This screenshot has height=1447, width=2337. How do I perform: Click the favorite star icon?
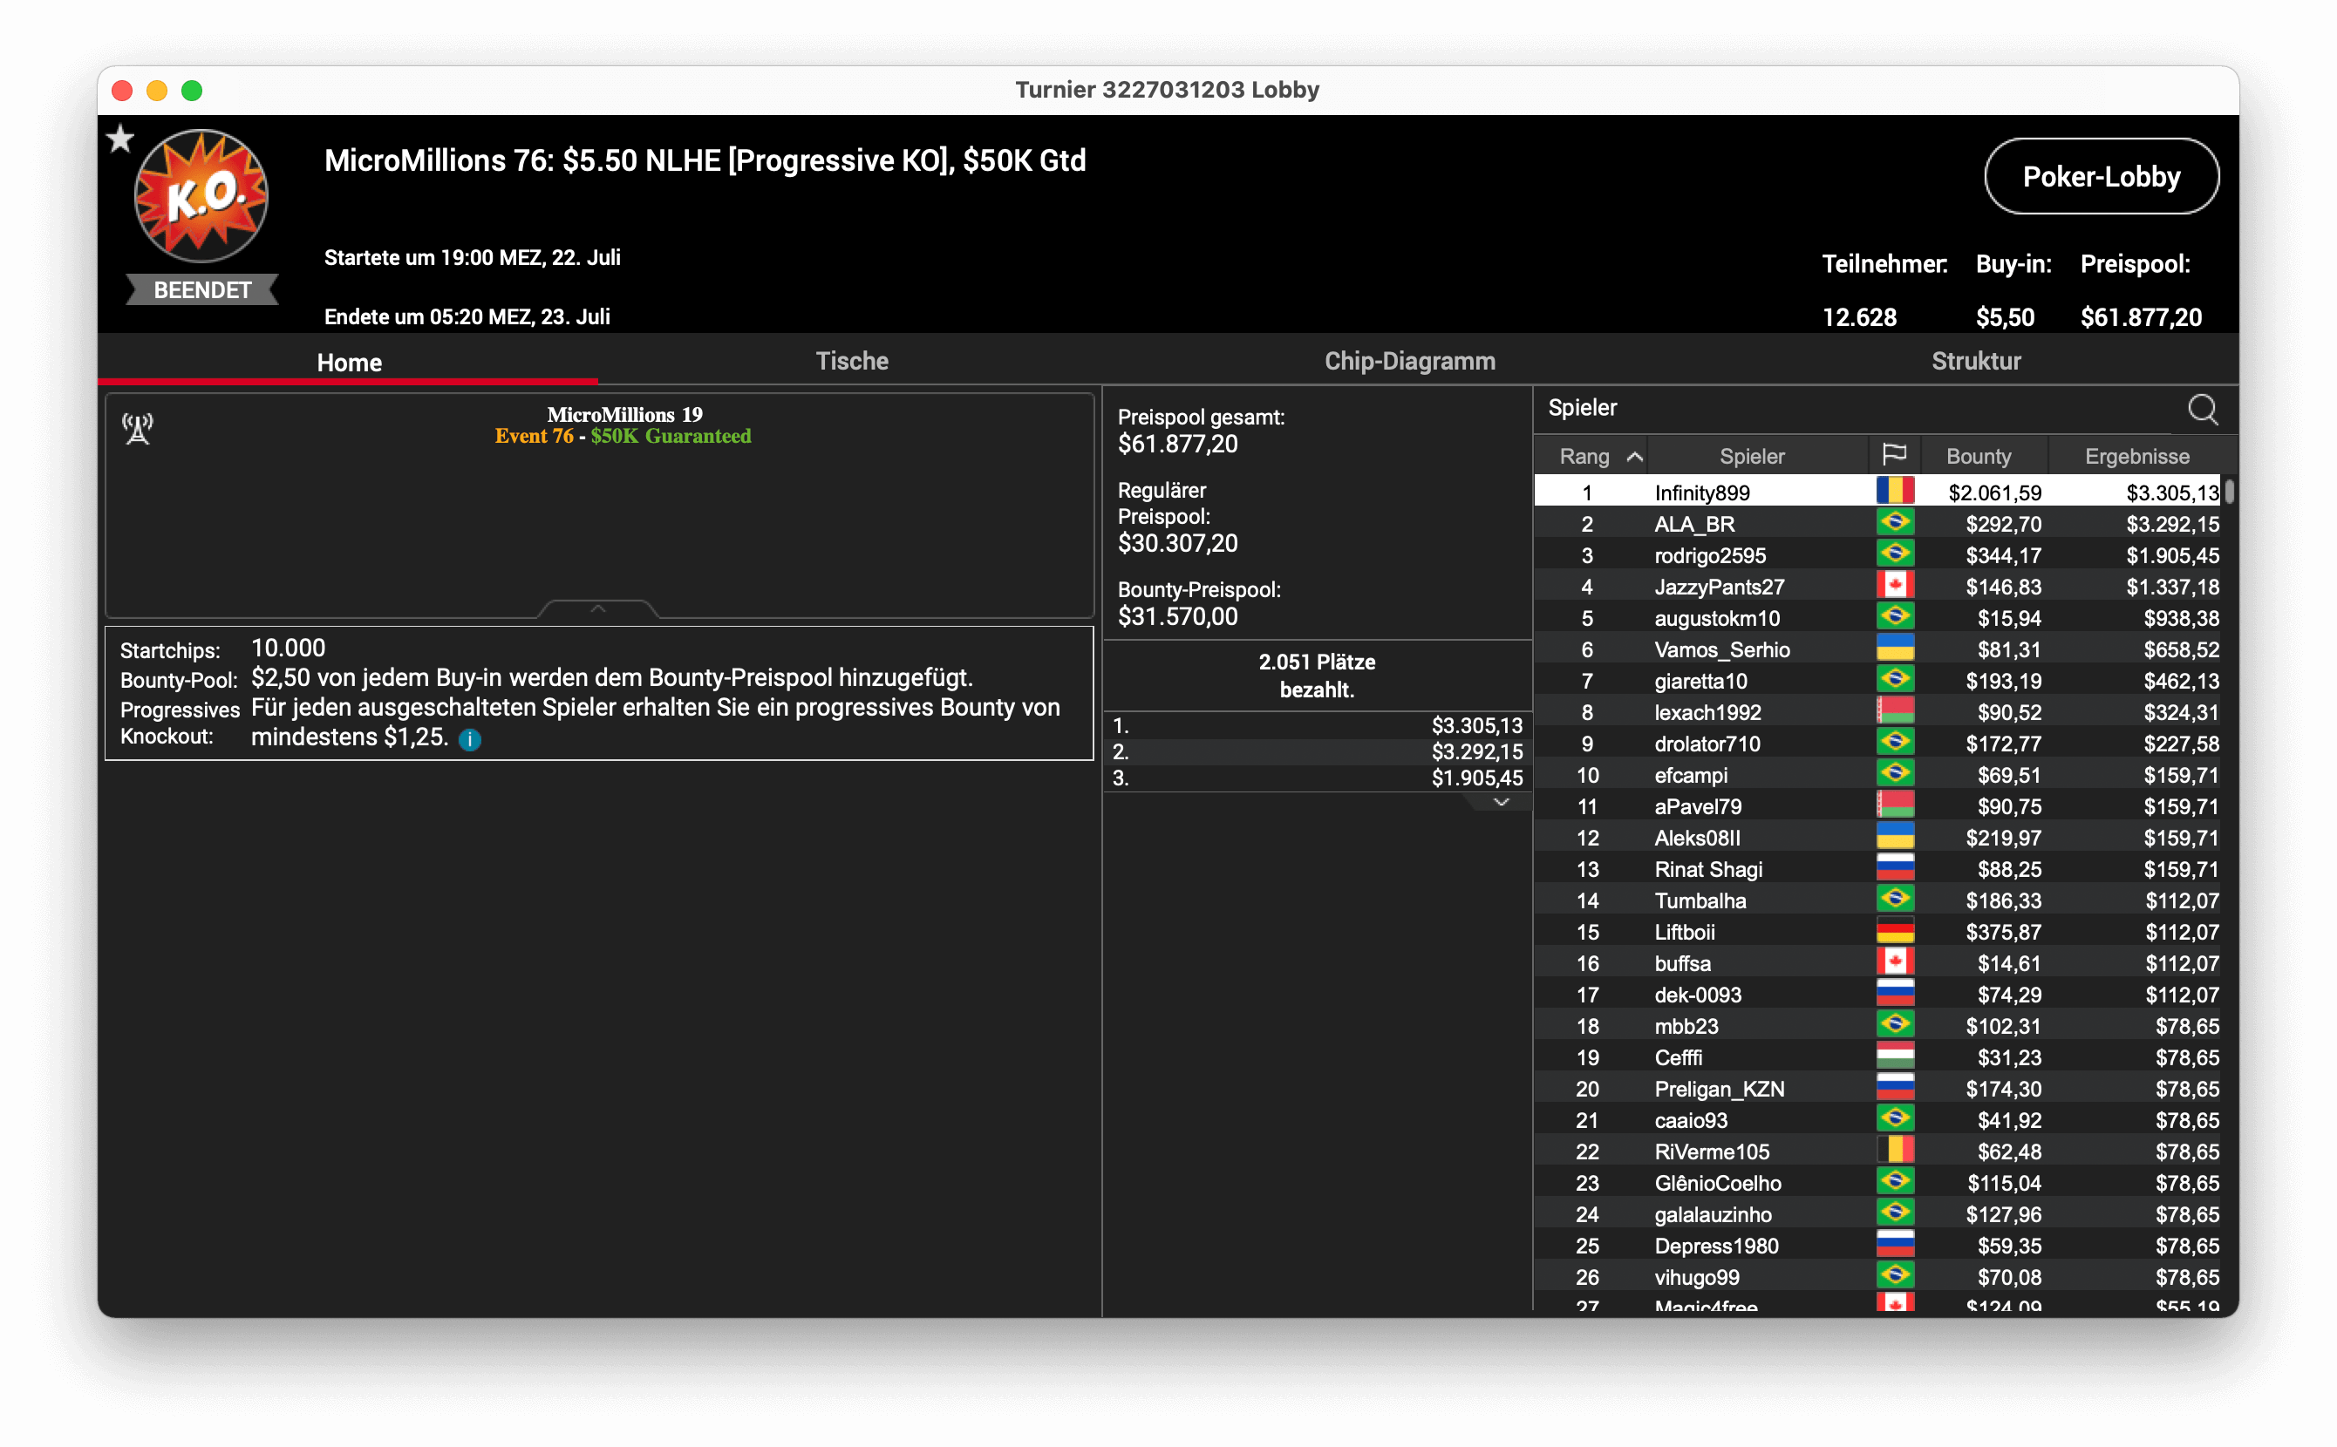coord(119,139)
